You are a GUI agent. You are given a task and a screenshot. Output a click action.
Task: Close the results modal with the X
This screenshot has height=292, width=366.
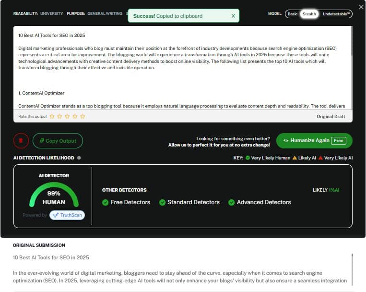(361, 7)
